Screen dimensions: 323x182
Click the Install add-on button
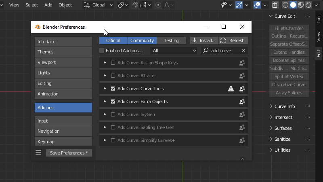[x=204, y=40]
